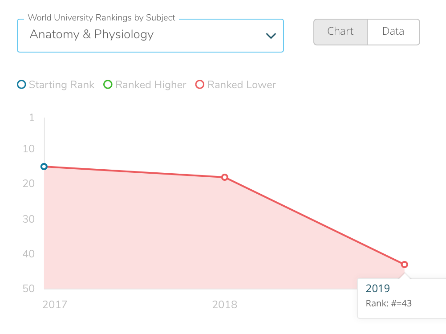Viewport: 446px width, 334px height.
Task: Click the dropdown chevron arrow icon
Action: [x=271, y=36]
